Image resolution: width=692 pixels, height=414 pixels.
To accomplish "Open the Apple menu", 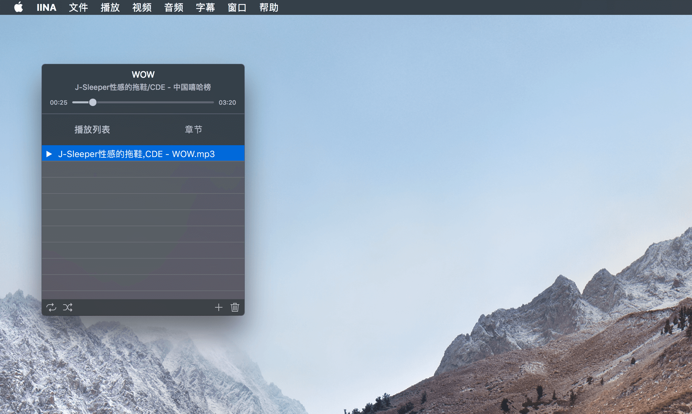I will tap(19, 7).
